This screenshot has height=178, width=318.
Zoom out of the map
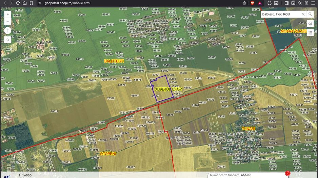coord(8,21)
